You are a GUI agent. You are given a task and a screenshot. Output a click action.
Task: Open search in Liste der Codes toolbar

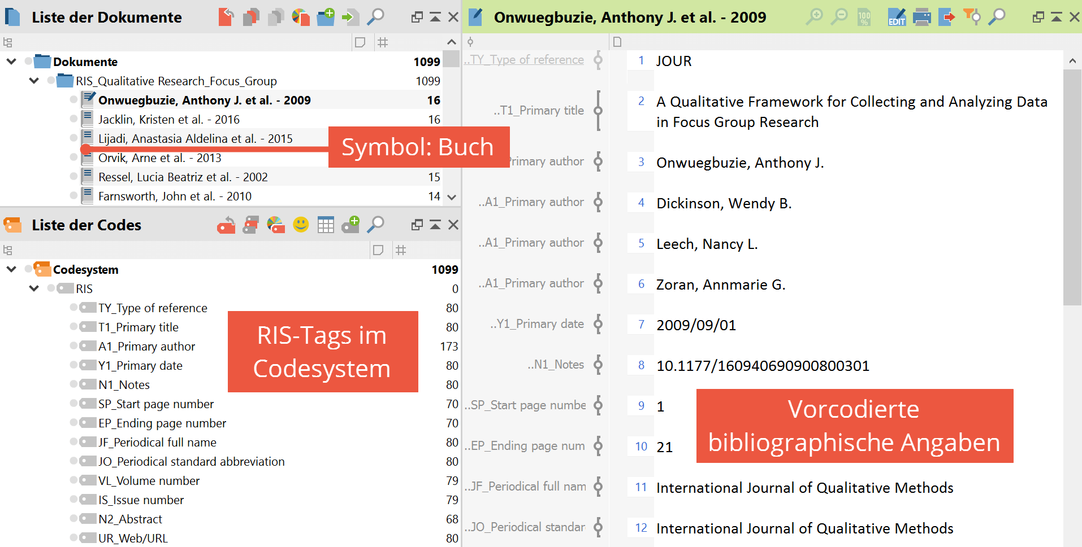pyautogui.click(x=375, y=225)
